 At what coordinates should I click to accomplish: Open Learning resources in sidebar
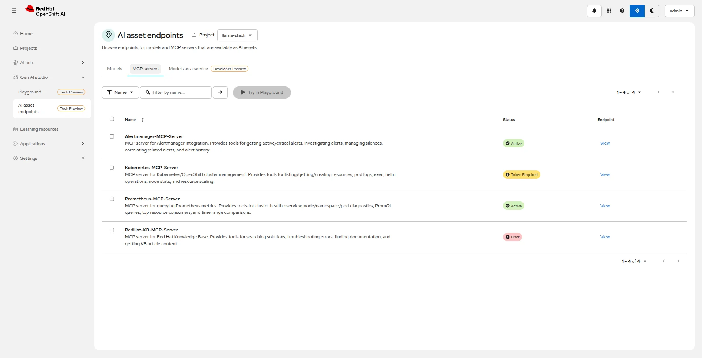tap(52, 129)
